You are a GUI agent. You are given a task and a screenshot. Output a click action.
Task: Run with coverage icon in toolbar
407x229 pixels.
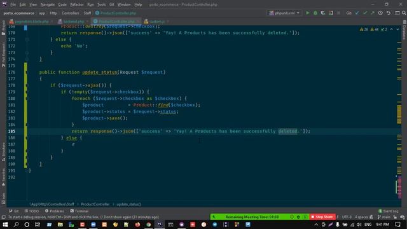[323, 13]
